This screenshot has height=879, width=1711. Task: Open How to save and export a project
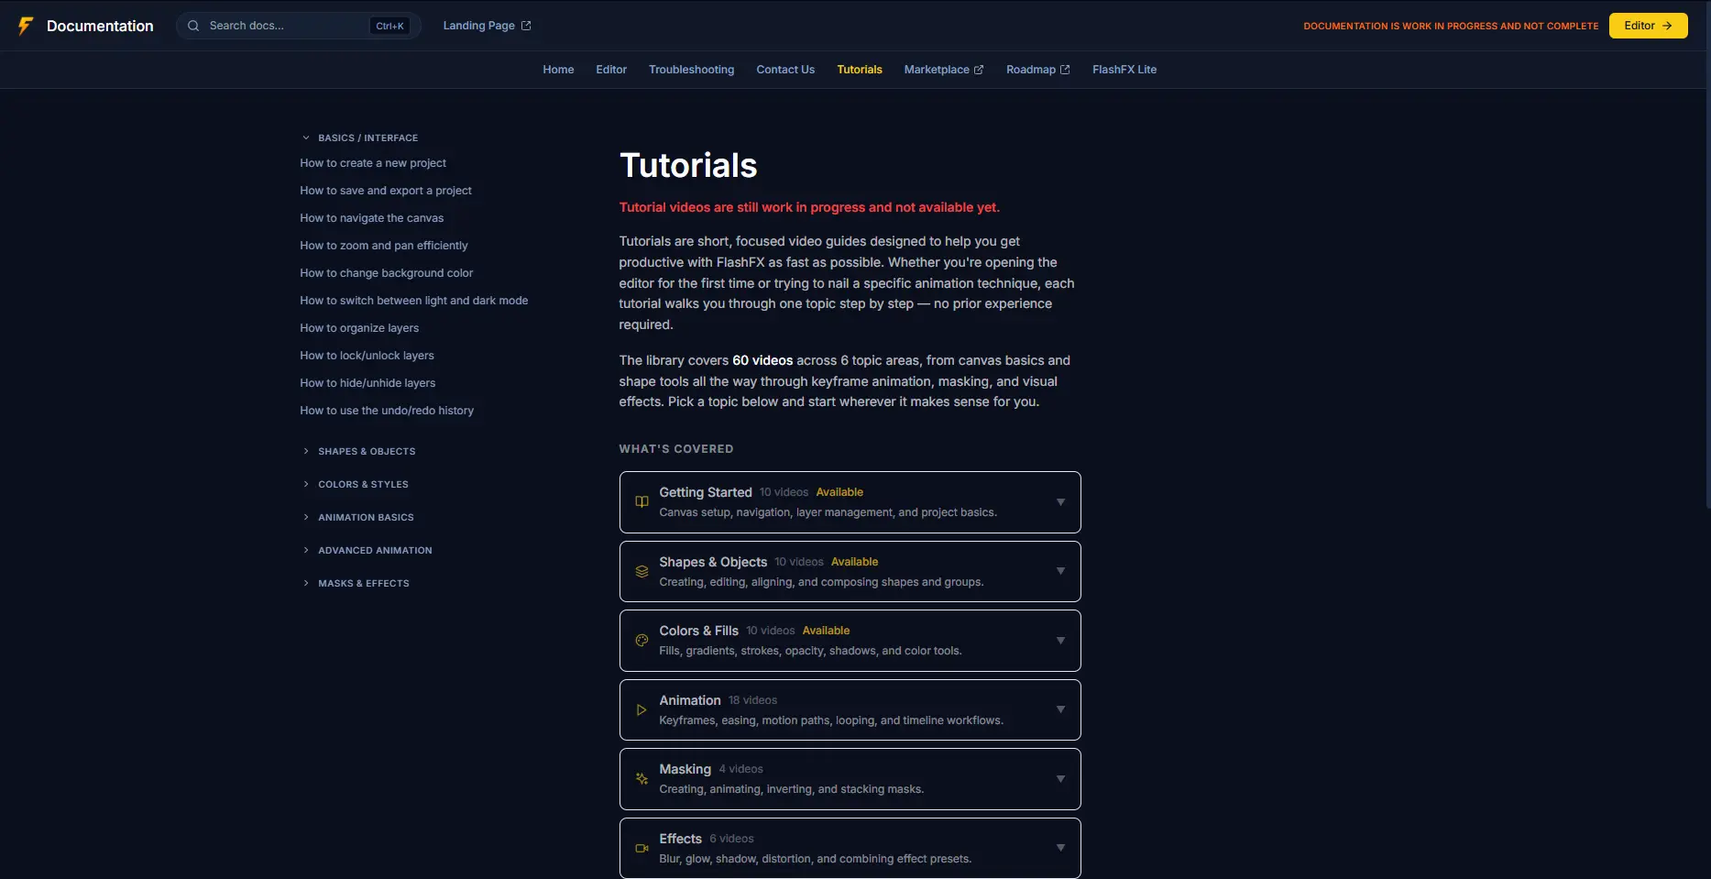386,191
